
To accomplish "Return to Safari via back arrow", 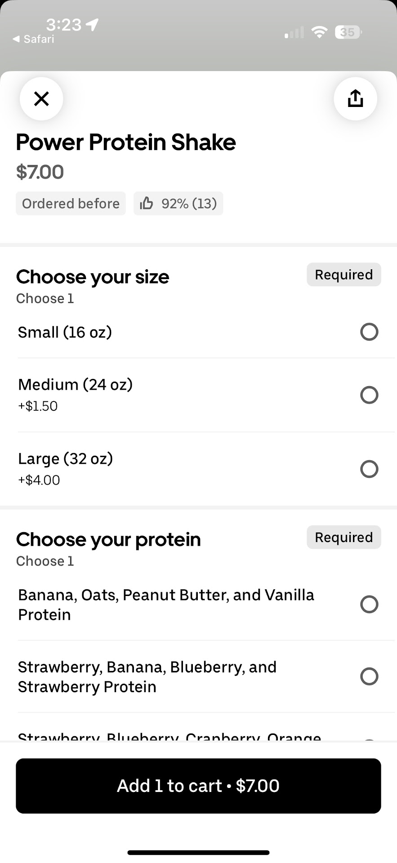I will (16, 39).
